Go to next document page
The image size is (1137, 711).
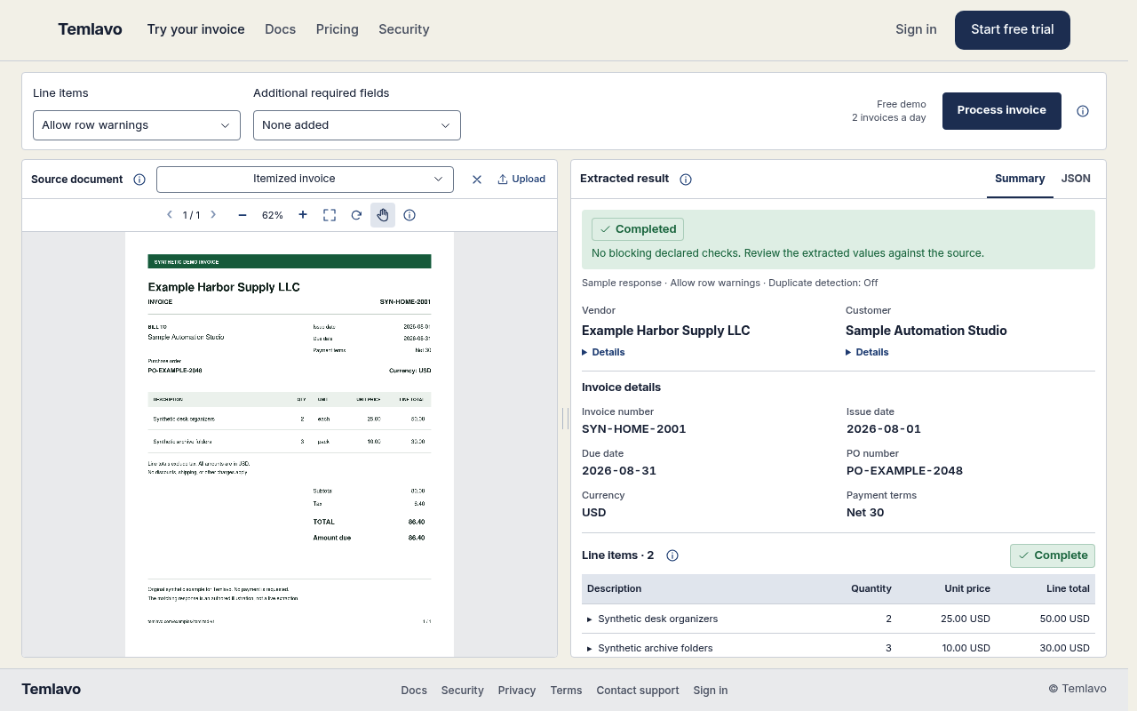click(213, 215)
